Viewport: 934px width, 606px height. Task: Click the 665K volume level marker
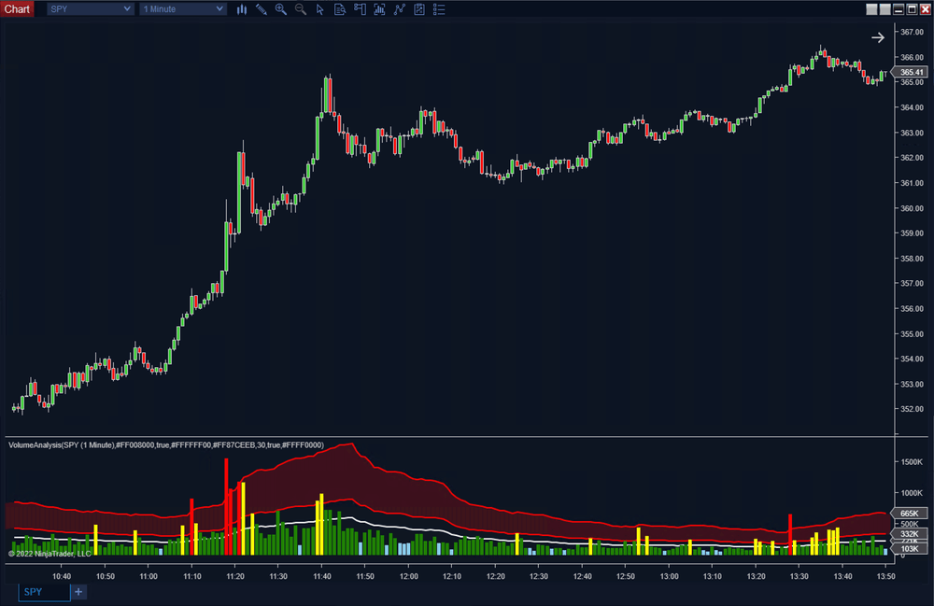point(909,513)
